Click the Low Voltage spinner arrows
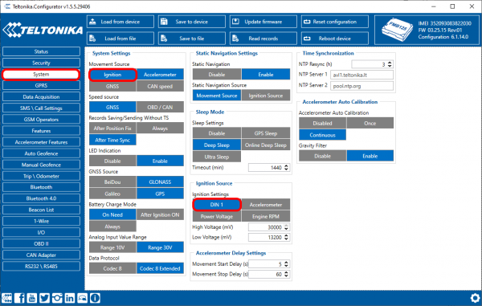 tap(286, 238)
